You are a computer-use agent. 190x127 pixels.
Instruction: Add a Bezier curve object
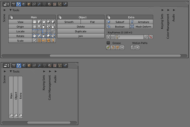34,31
